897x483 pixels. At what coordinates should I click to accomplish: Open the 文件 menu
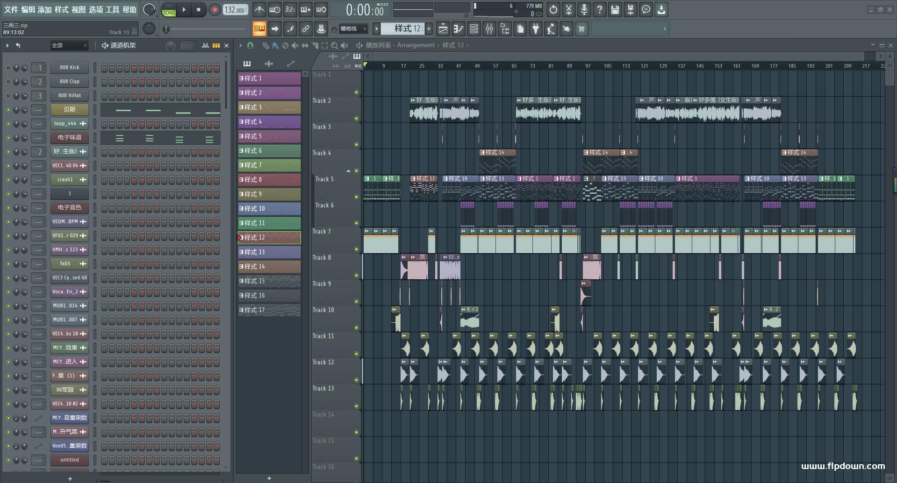tap(11, 9)
